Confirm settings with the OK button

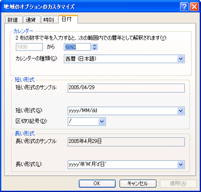click(x=97, y=183)
